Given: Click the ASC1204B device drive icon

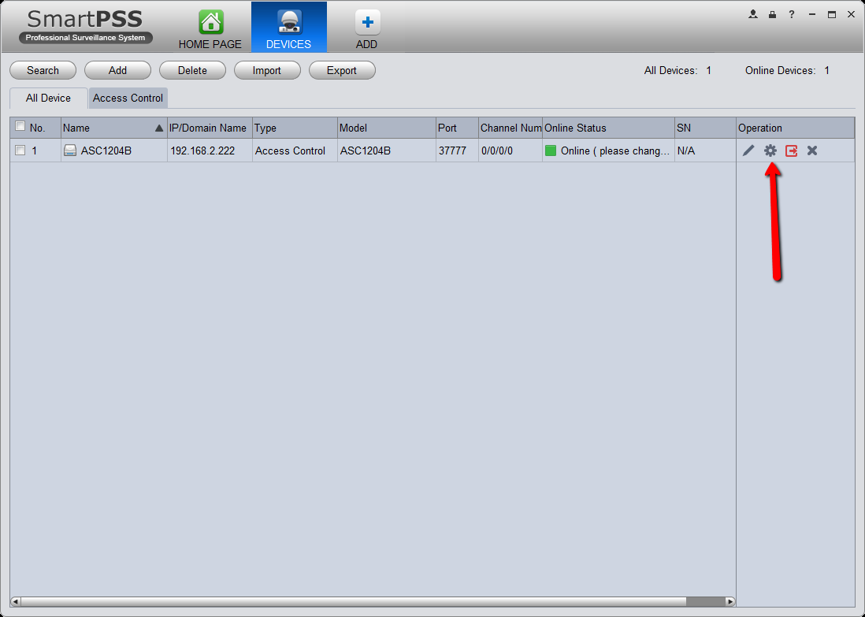Looking at the screenshot, I should point(70,151).
